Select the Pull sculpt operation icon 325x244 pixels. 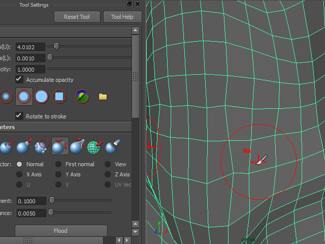coord(23,147)
